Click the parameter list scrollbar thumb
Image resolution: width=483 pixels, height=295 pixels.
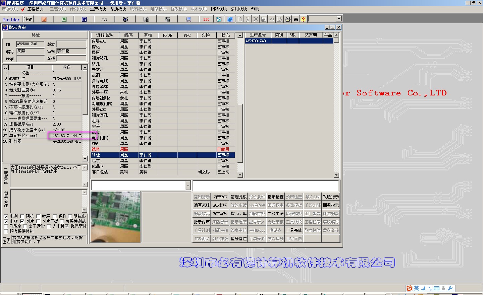tap(85, 92)
